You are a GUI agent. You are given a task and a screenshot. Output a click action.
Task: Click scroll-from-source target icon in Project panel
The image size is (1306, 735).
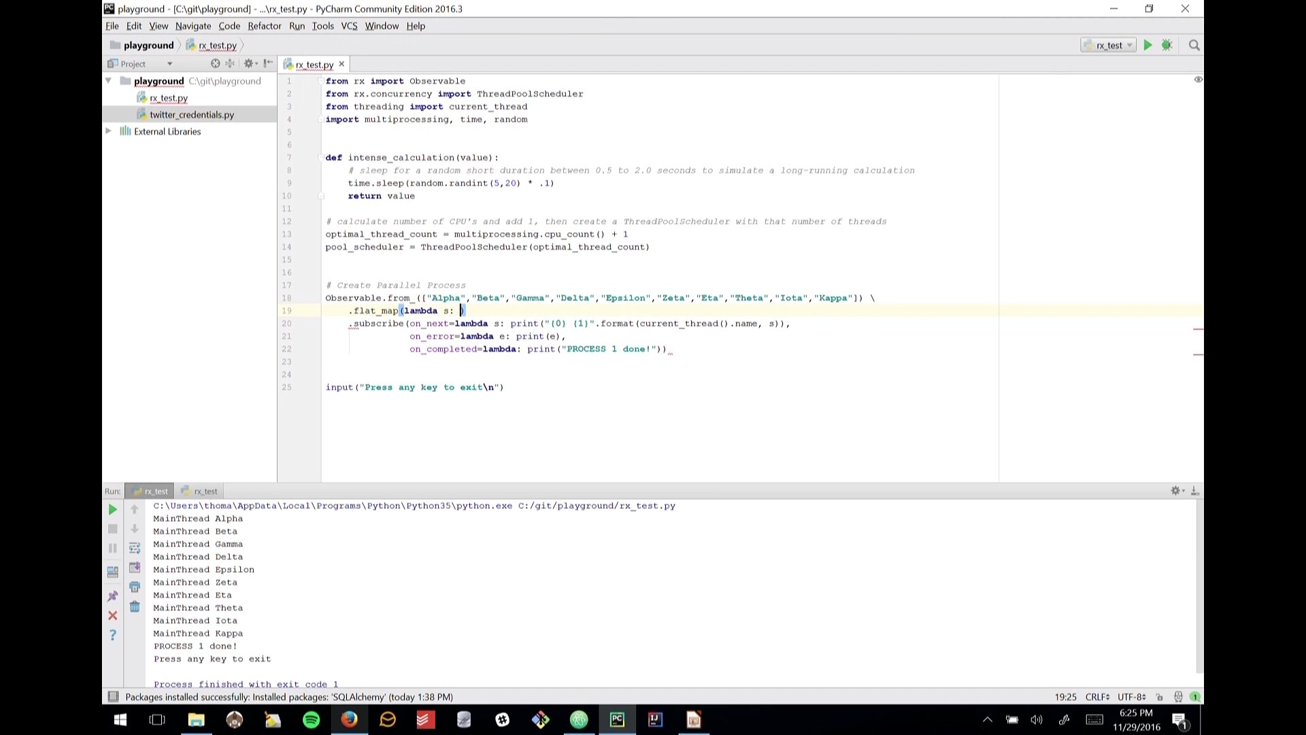click(215, 63)
